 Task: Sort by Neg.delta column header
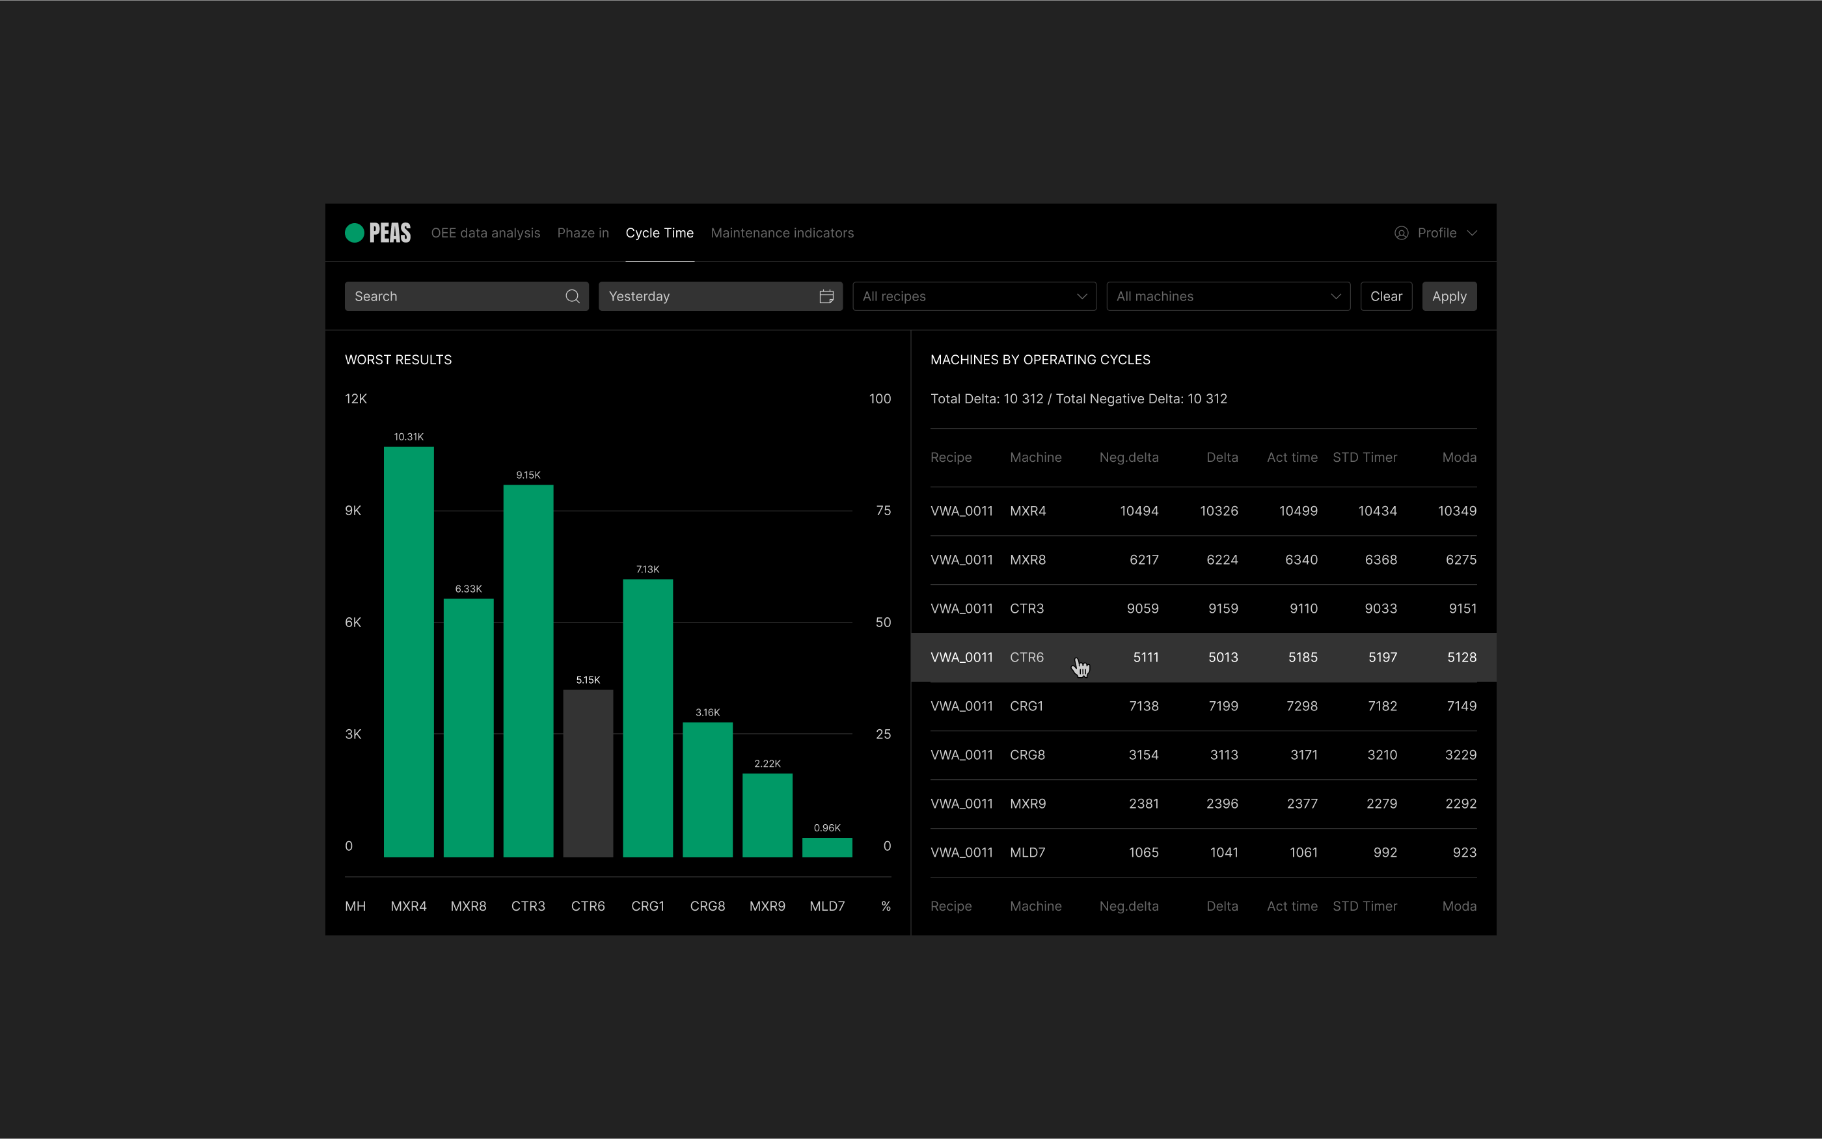click(x=1128, y=457)
